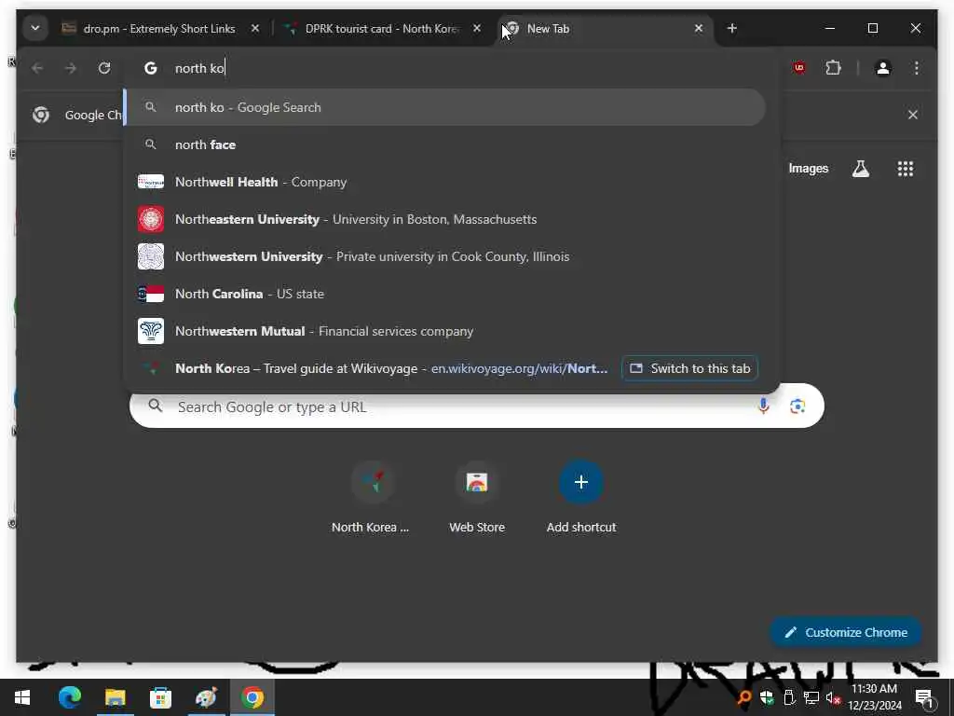
Task: Close the New Tab tab
Action: [699, 29]
